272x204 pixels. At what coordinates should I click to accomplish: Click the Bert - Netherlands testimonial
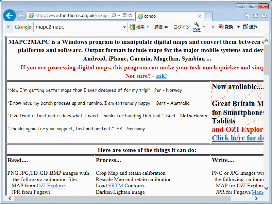[107, 116]
